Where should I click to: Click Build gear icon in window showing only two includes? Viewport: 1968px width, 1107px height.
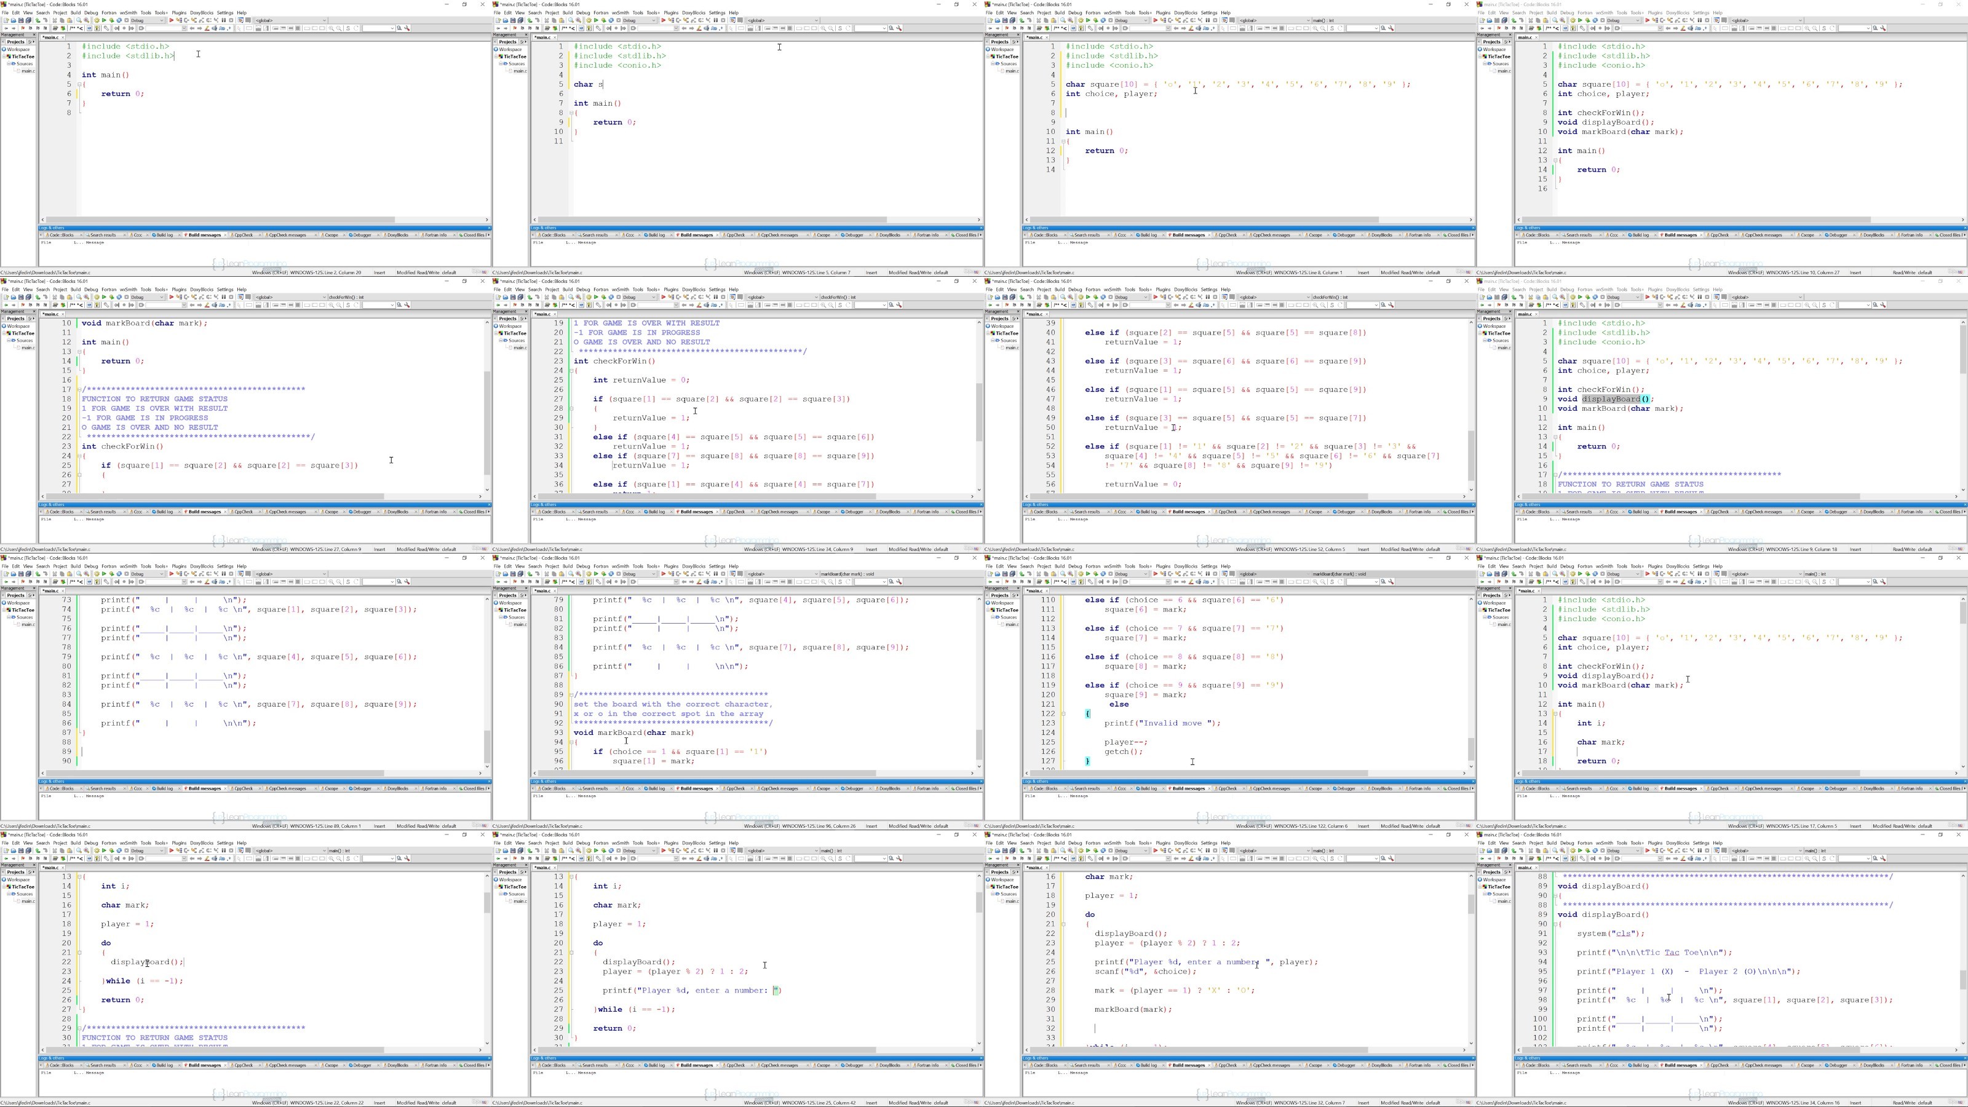pos(97,21)
